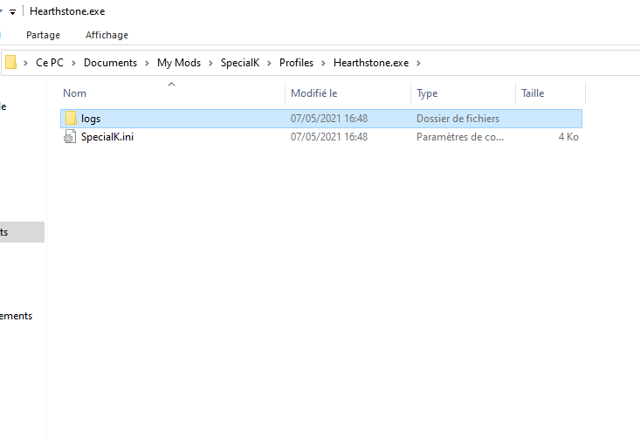Jump to the Profiles breadcrumb folder
Viewport: 640px width, 438px height.
(296, 63)
